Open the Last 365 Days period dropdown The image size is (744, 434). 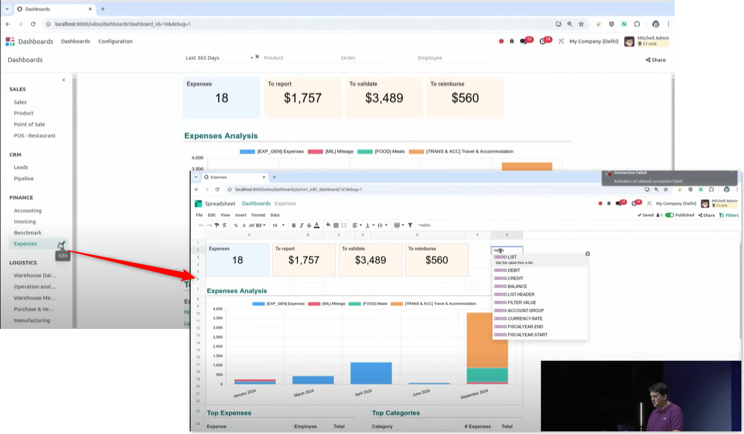point(219,58)
